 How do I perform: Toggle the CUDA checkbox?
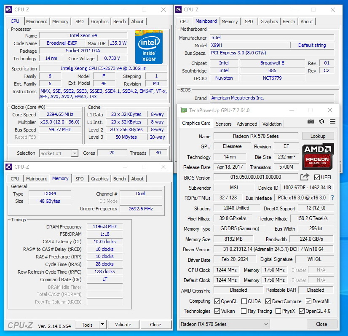click(x=244, y=301)
